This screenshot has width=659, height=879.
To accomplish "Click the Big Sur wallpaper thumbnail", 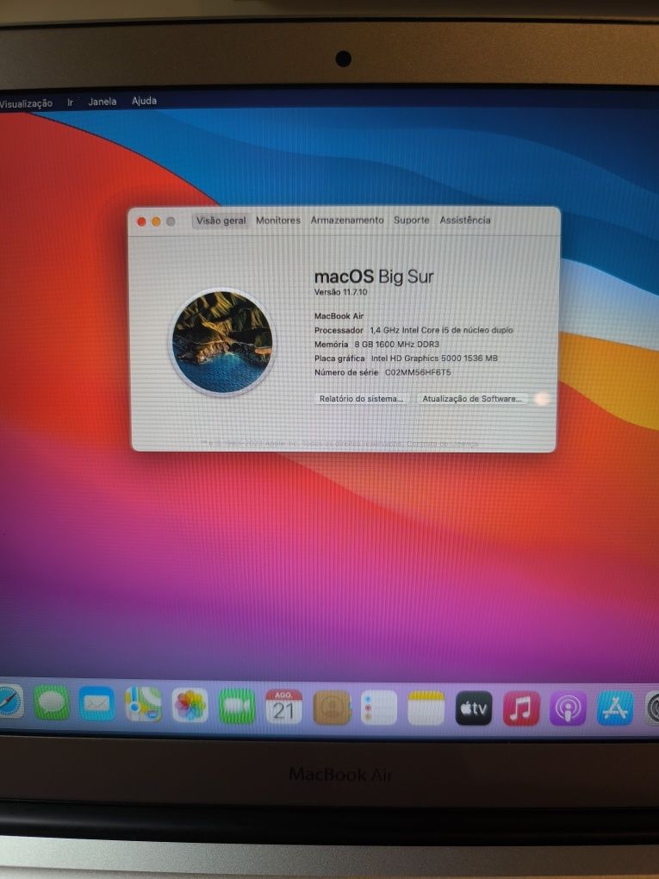I will (222, 342).
